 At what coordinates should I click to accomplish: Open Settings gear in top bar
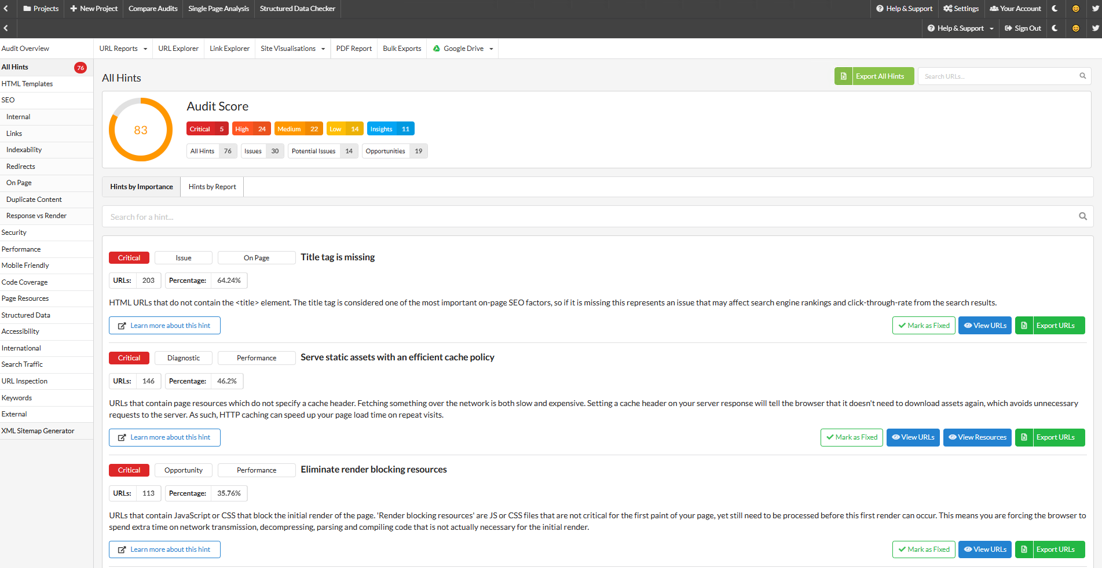(x=961, y=9)
